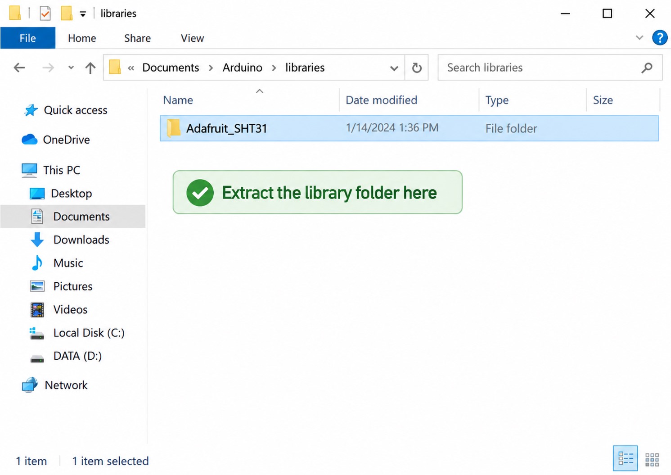Click the DATA (D:) drive icon

pyautogui.click(x=37, y=359)
